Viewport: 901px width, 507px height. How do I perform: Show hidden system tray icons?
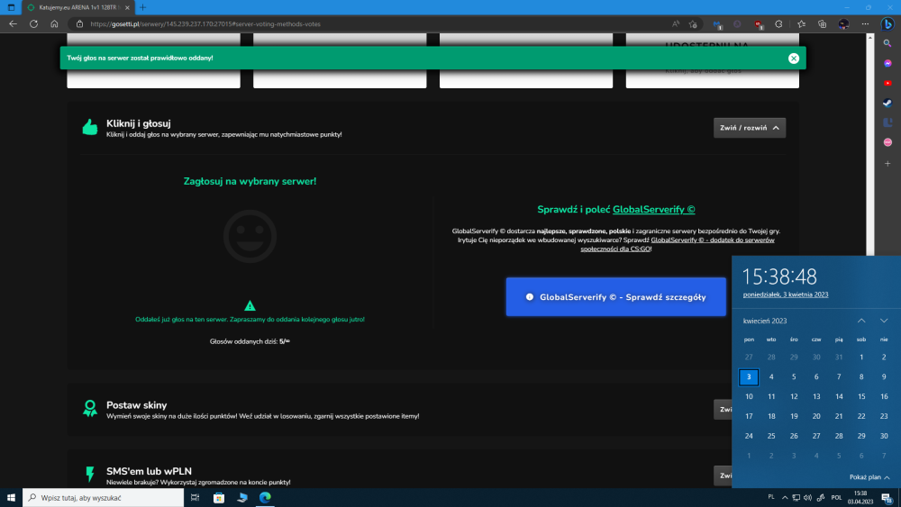pos(785,498)
